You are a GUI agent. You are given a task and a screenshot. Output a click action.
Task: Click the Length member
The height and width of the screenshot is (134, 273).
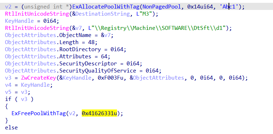[x=69, y=42]
